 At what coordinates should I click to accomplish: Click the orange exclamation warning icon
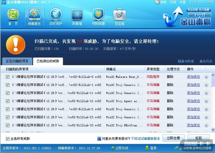click(16, 45)
